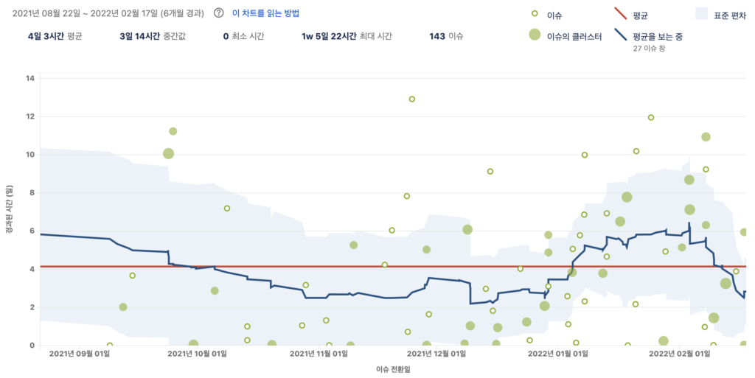The image size is (755, 378).
Task: Click the 표준 편차 legend color swatch
Action: pyautogui.click(x=701, y=14)
